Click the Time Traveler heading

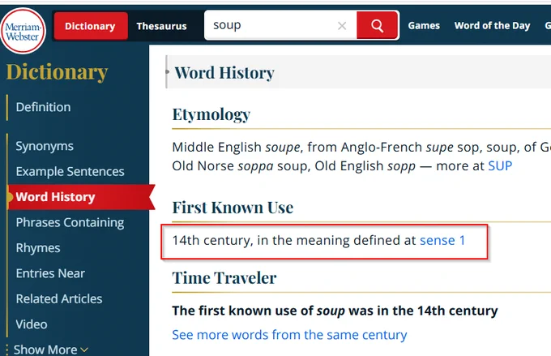[x=224, y=278]
